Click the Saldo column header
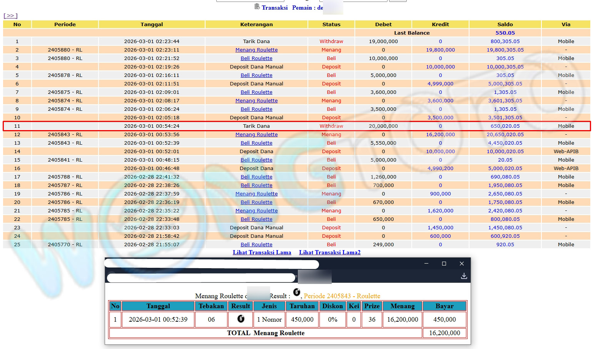Image resolution: width=593 pixels, height=349 pixels. pos(505,24)
